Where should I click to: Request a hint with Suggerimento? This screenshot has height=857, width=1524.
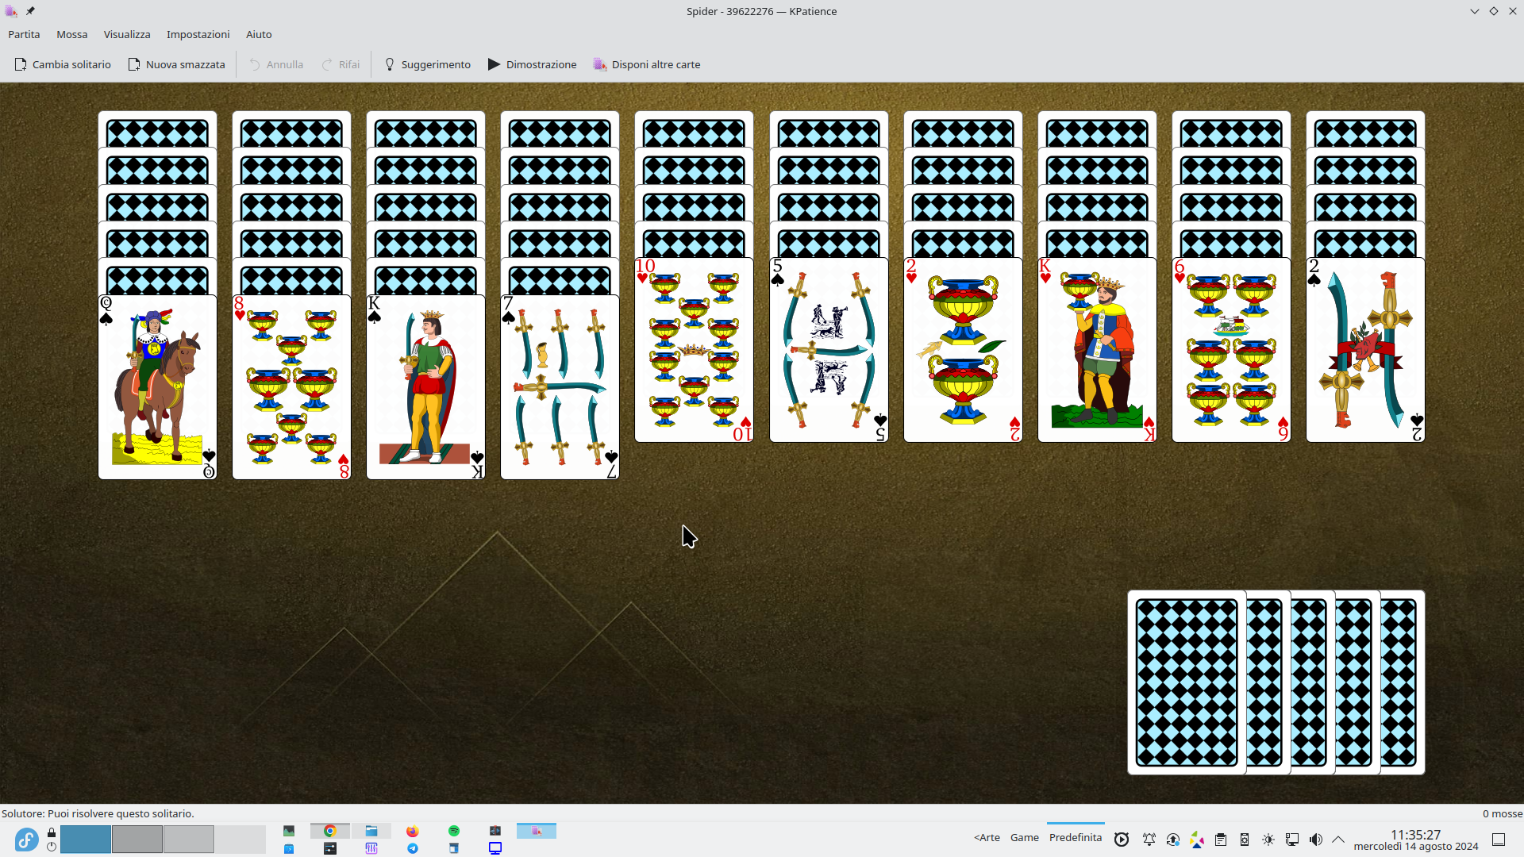click(x=427, y=64)
